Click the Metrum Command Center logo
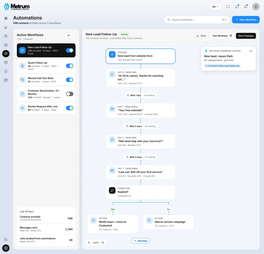 [16, 6]
